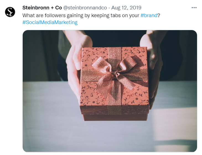Click the SC logo in the avatar
The width and height of the screenshot is (202, 155).
(10, 12)
